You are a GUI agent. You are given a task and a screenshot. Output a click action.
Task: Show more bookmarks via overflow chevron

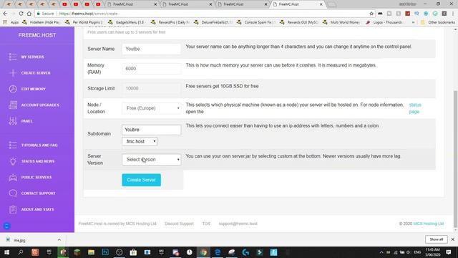pos(413,22)
